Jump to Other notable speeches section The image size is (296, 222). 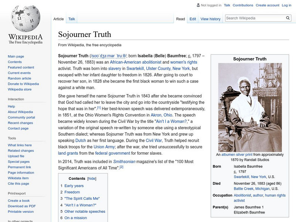(x=85, y=211)
